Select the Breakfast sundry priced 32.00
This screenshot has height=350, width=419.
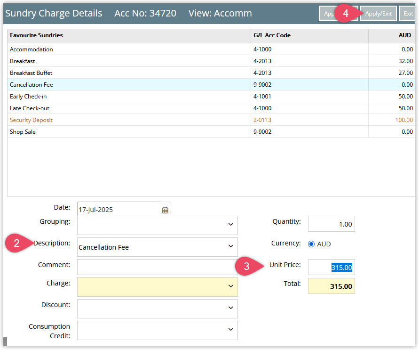(x=211, y=61)
